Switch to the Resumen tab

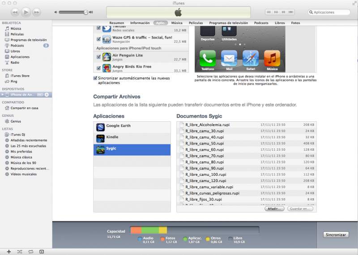pyautogui.click(x=117, y=23)
